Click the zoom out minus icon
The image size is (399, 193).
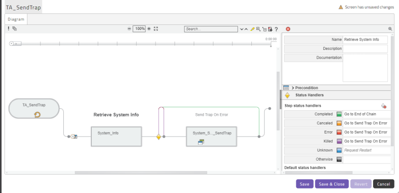pyautogui.click(x=129, y=29)
